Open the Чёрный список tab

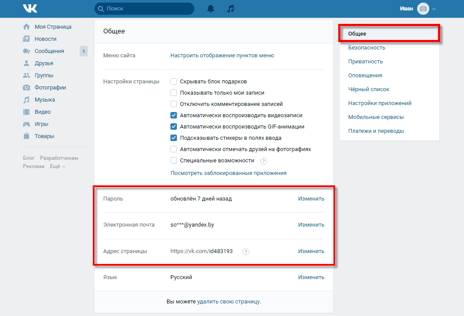[389, 89]
